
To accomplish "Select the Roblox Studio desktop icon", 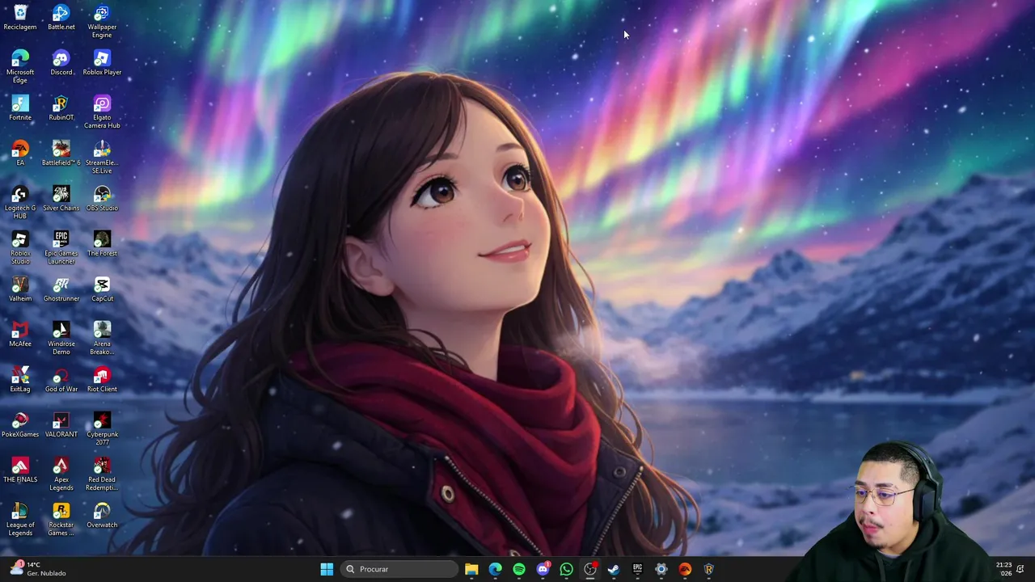I will (20, 248).
